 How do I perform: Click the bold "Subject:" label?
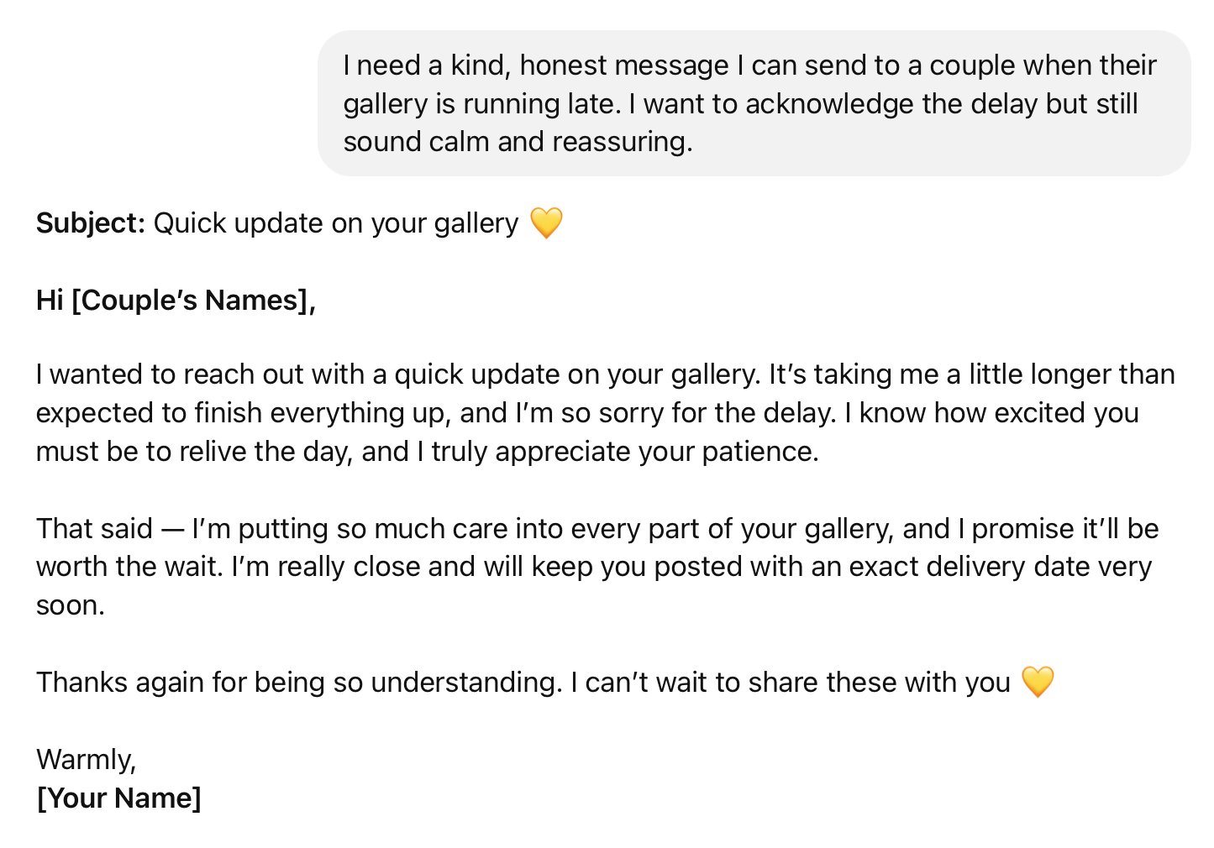(x=91, y=223)
